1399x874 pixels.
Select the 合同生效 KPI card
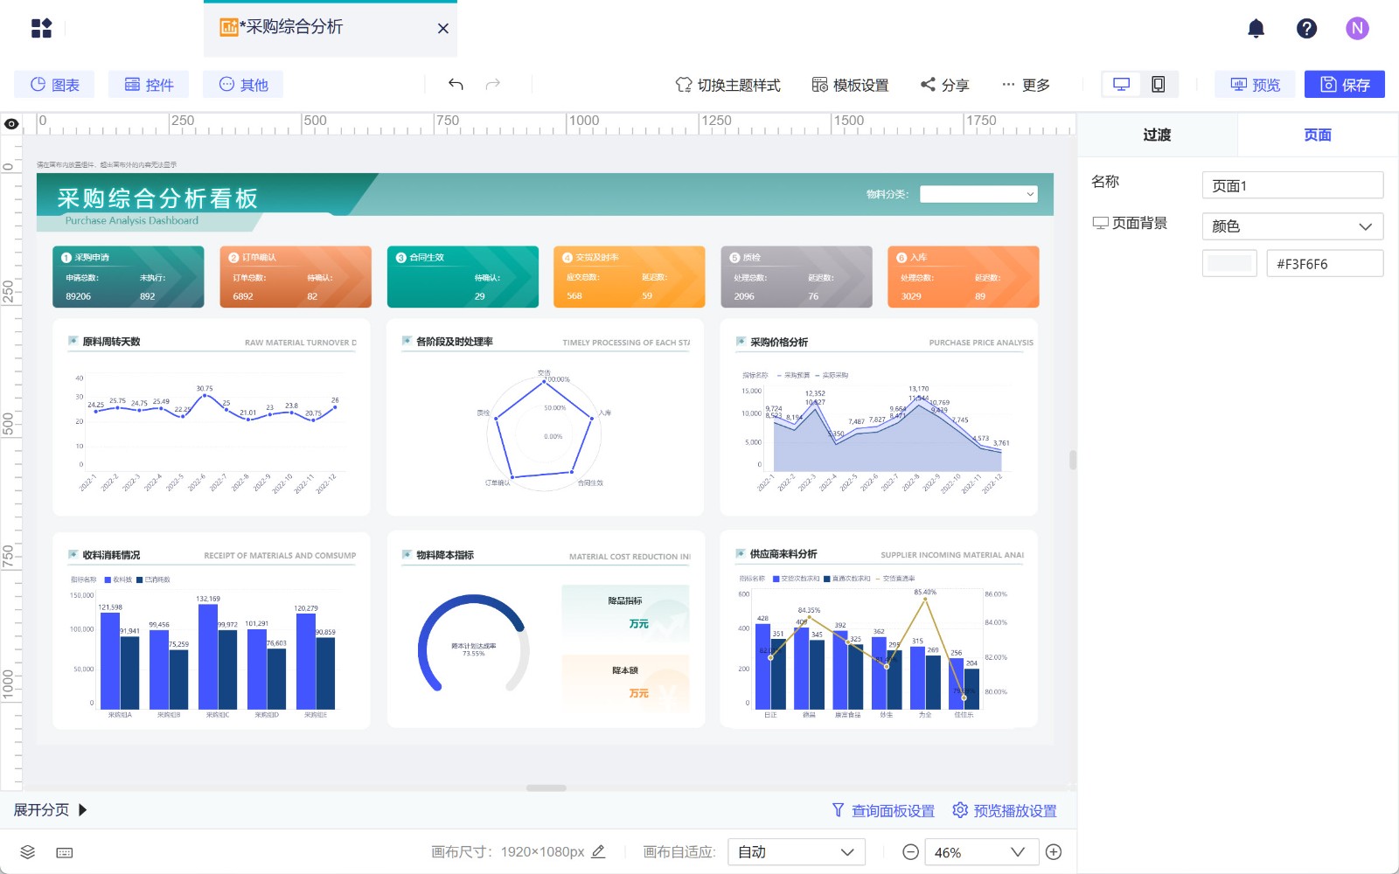[x=463, y=277]
